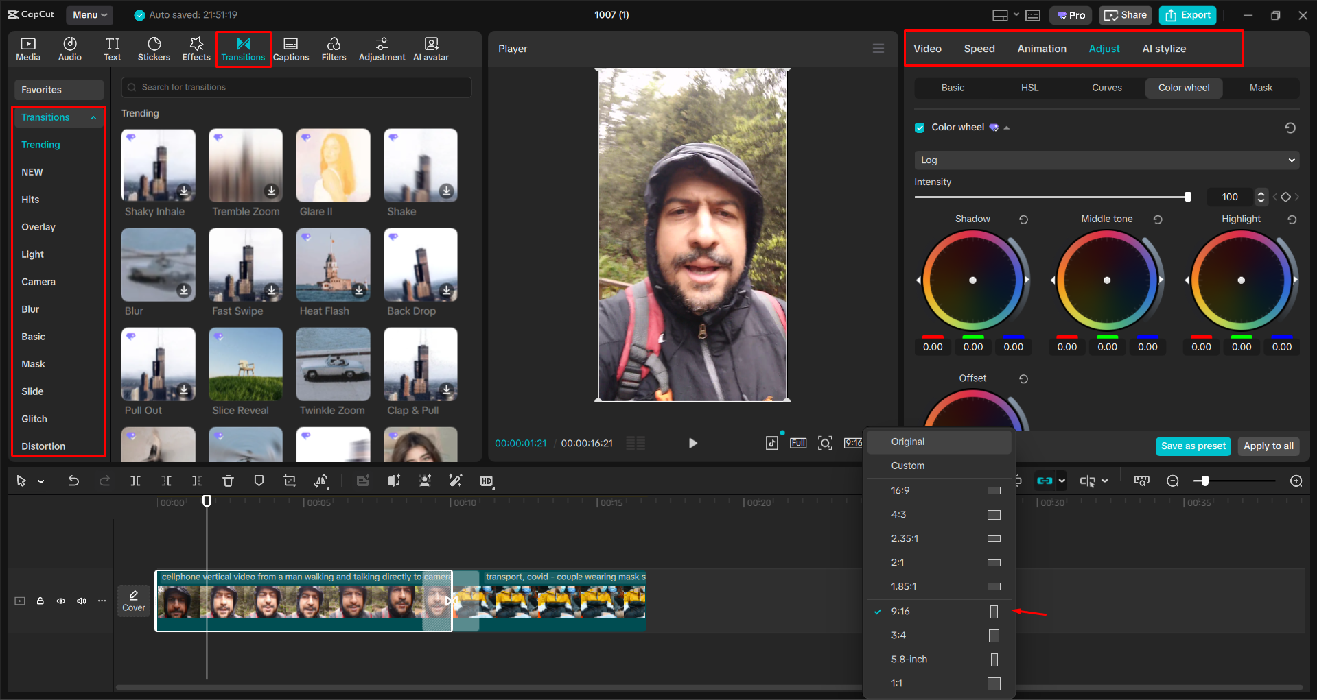This screenshot has height=700, width=1317.
Task: Open the Captions panel
Action: (x=291, y=48)
